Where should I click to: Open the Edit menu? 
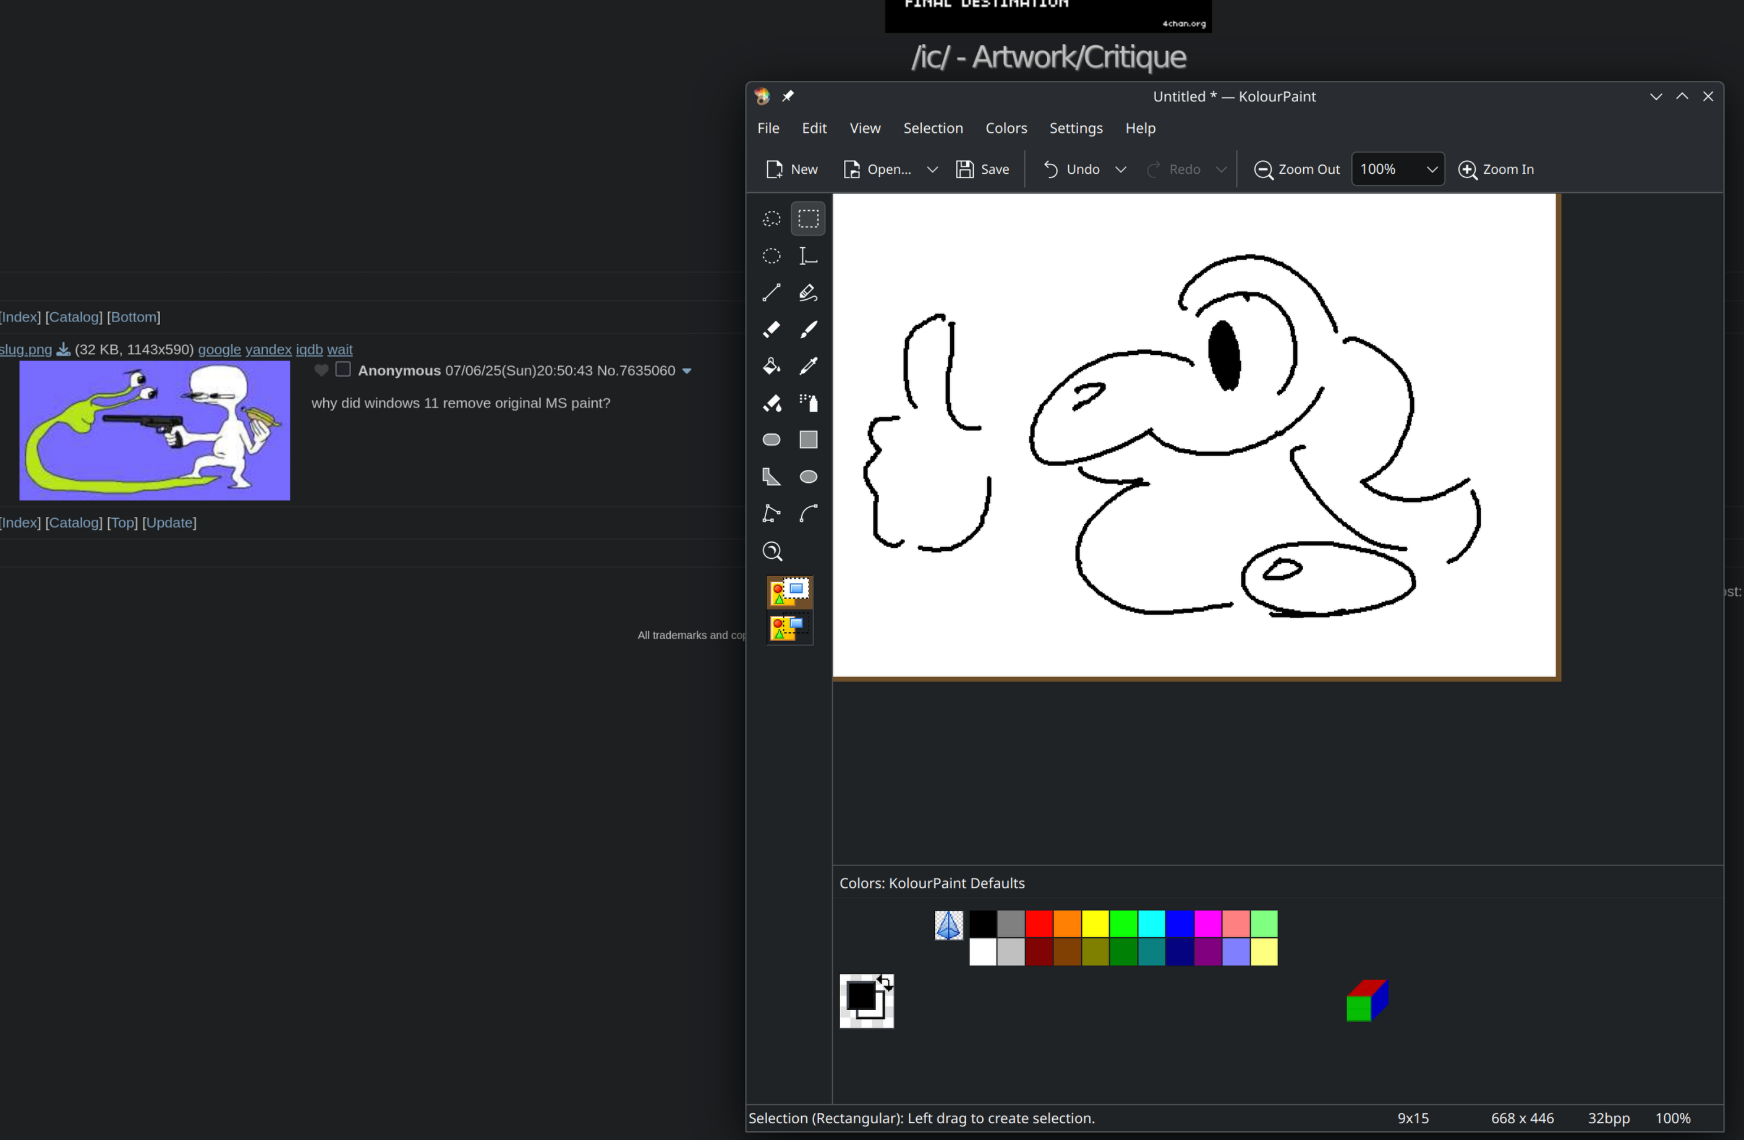(x=814, y=128)
